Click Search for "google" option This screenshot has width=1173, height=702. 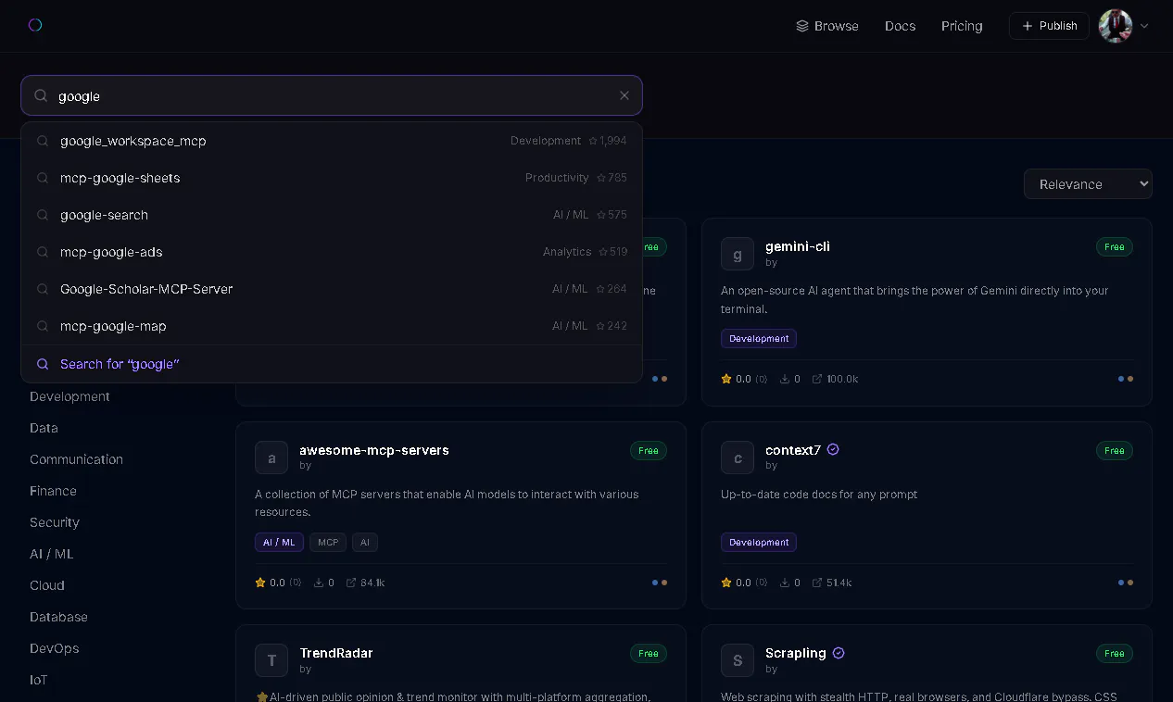coord(332,364)
